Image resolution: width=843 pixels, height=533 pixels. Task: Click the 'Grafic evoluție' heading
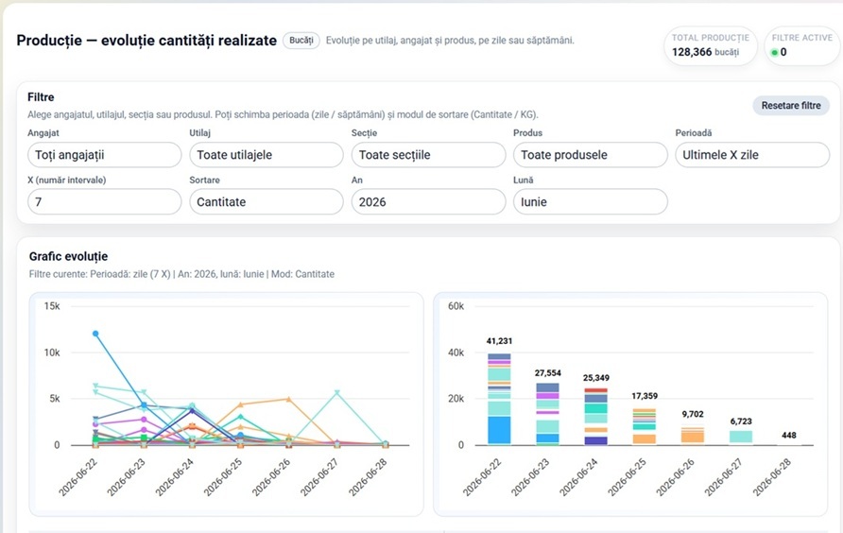(x=68, y=256)
